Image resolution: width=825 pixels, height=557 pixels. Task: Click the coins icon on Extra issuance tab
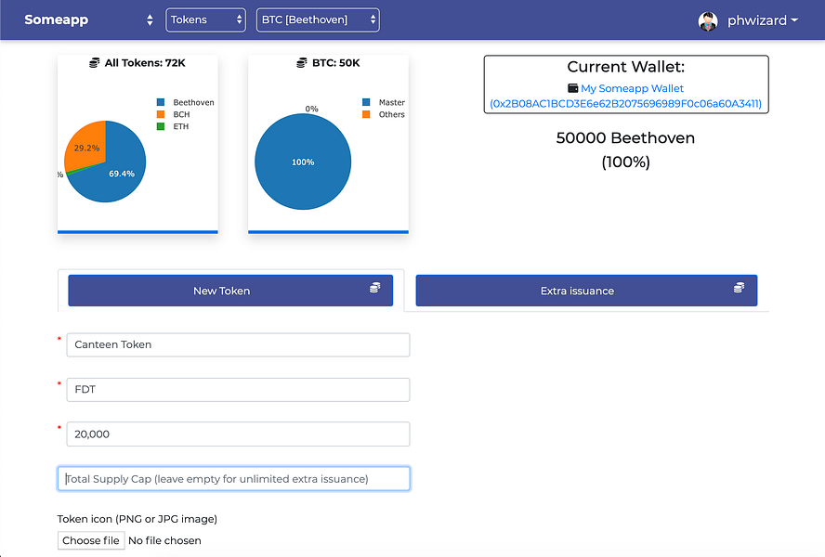[x=739, y=288]
